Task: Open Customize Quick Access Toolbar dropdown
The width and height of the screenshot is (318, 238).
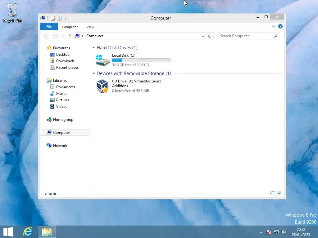Action: (x=66, y=18)
